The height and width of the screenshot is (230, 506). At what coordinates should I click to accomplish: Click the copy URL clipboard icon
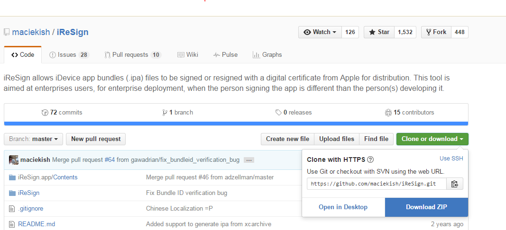point(454,184)
